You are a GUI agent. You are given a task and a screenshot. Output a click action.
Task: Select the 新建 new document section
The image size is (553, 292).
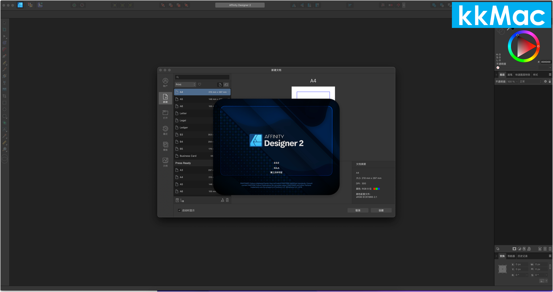(165, 98)
